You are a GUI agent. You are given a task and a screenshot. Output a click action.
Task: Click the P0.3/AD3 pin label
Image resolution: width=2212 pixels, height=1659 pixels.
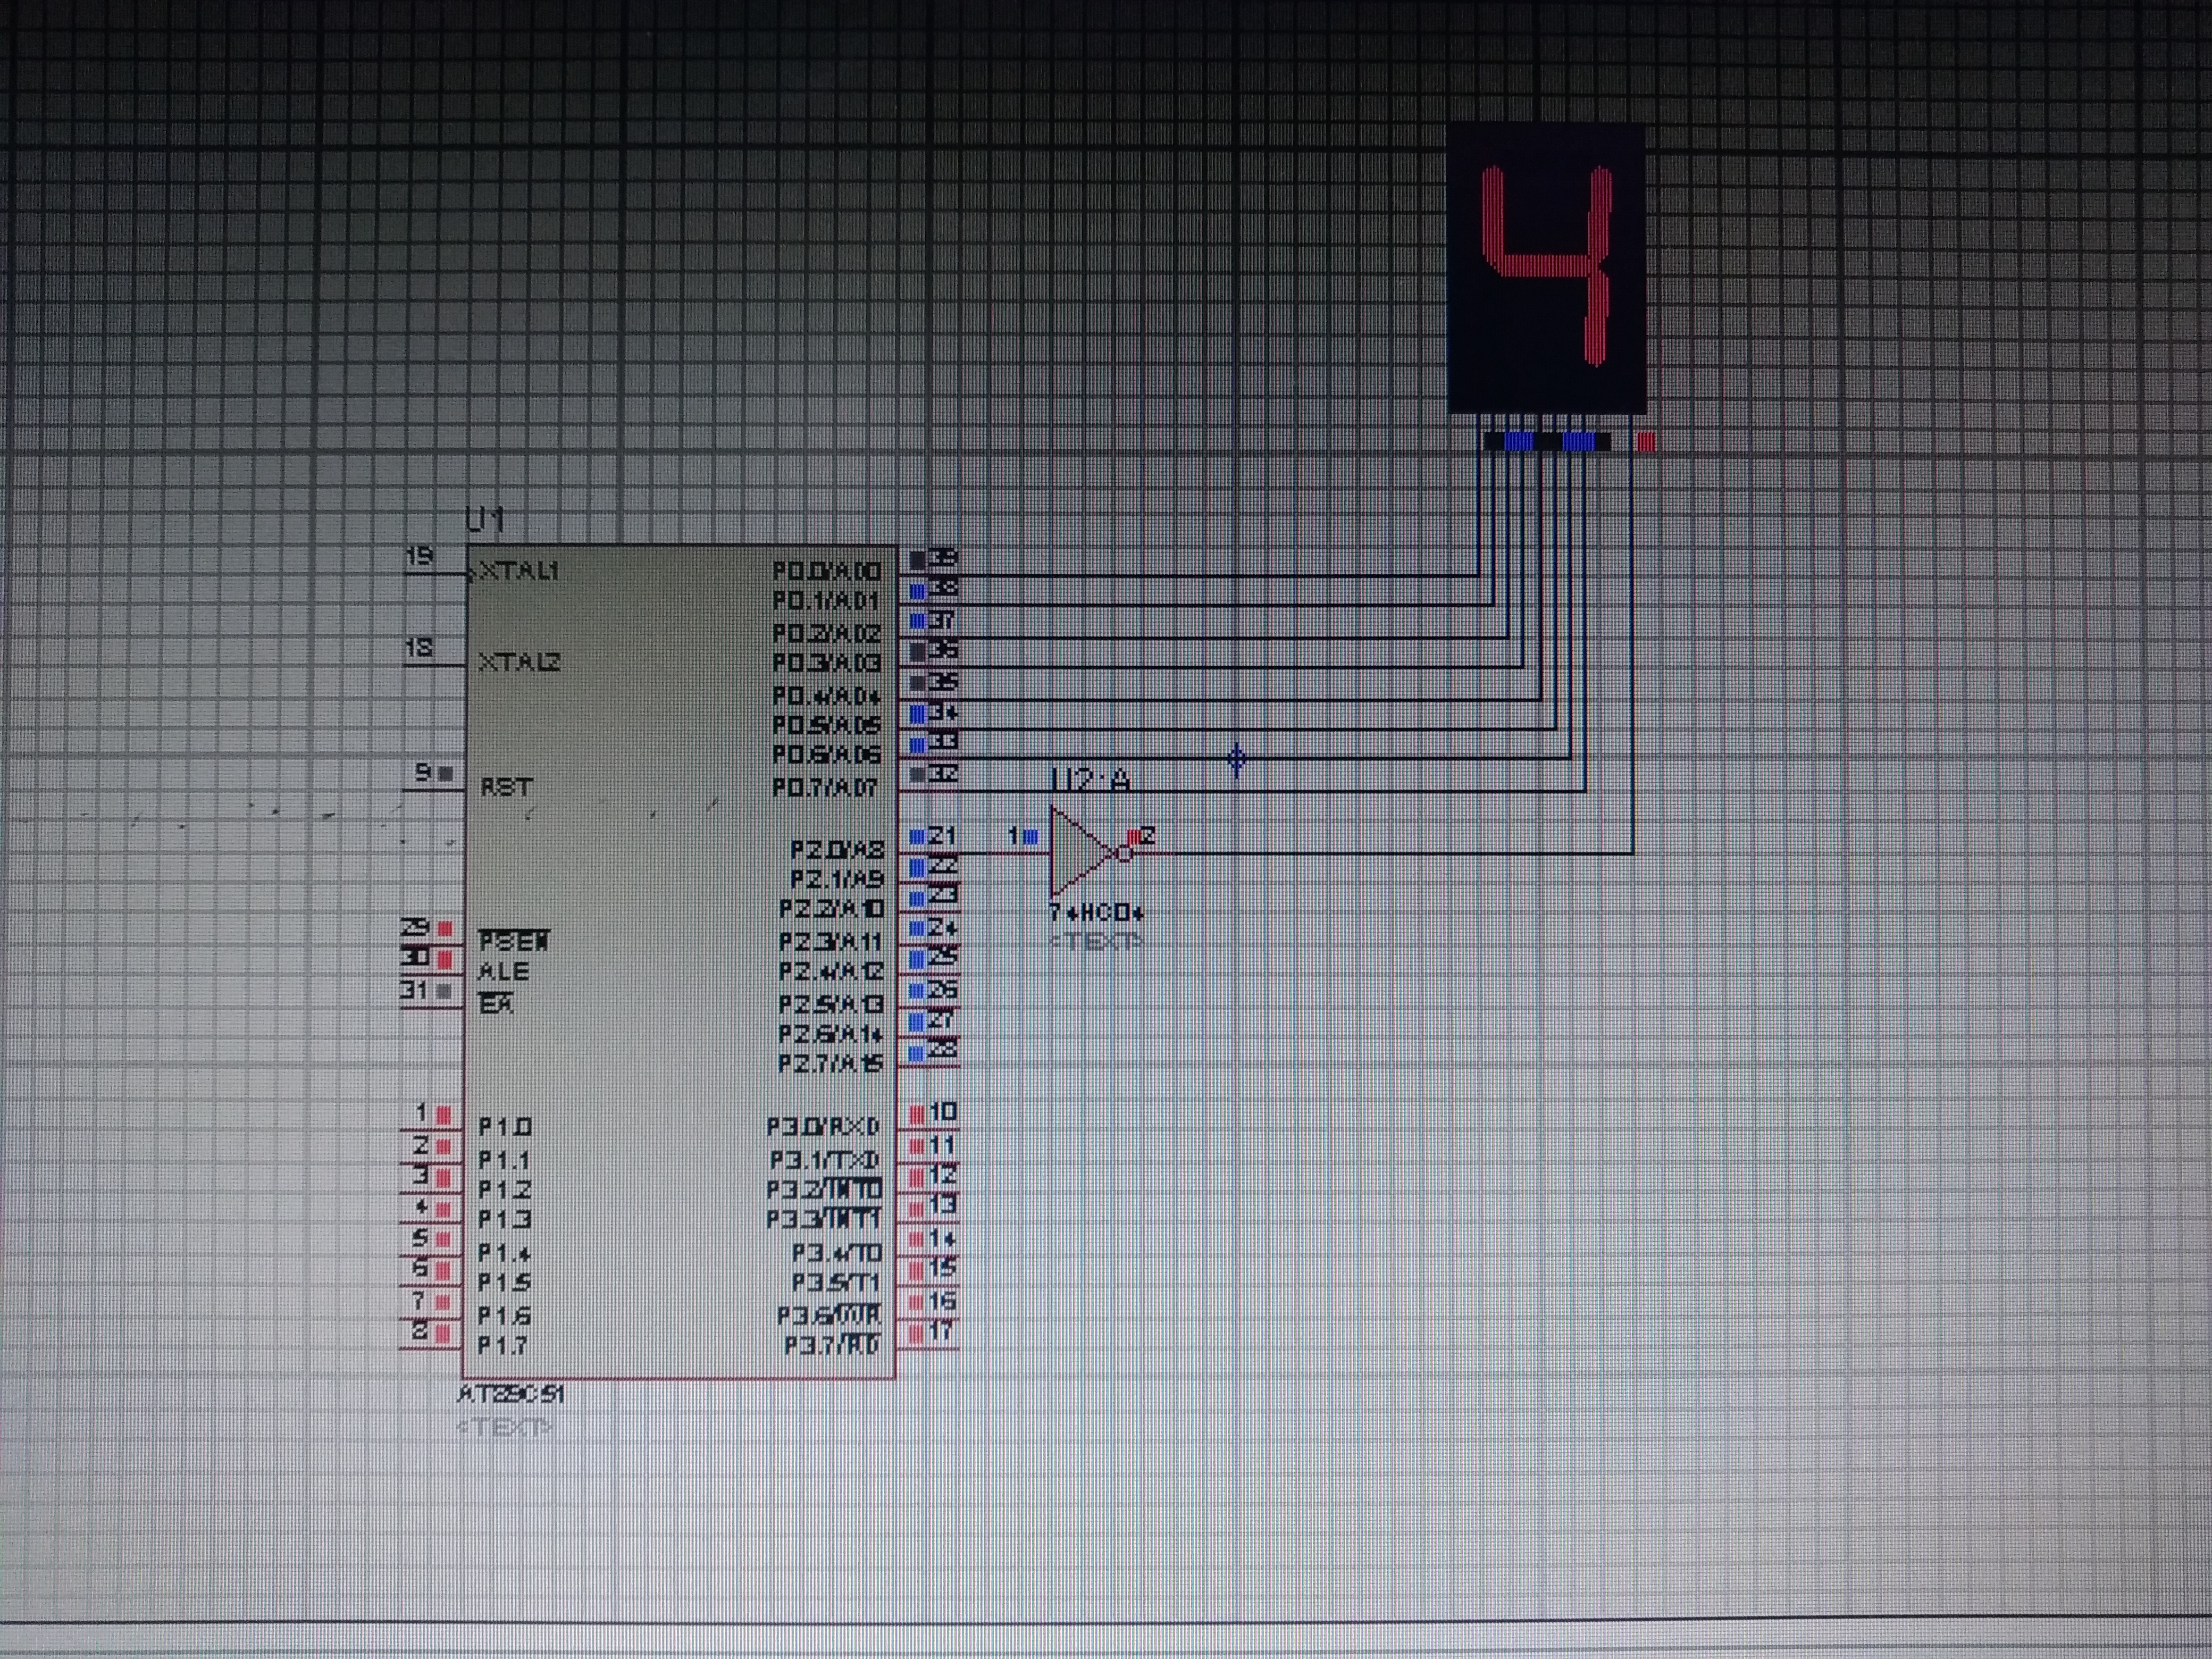827,663
